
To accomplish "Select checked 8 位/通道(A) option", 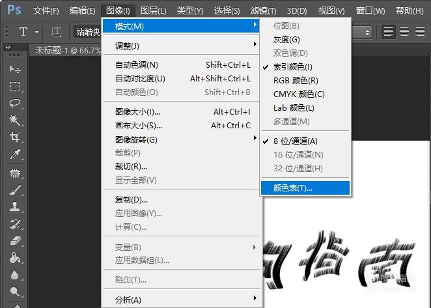I will click(305, 141).
